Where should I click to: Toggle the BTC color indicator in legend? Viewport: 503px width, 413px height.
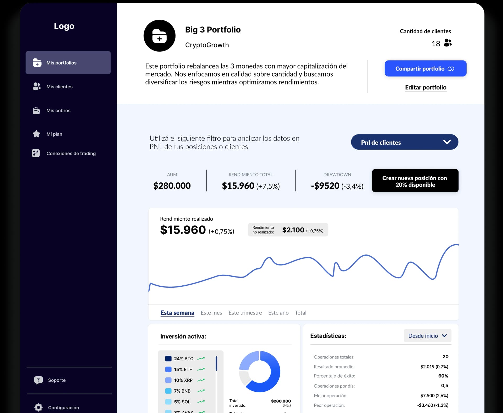(168, 358)
